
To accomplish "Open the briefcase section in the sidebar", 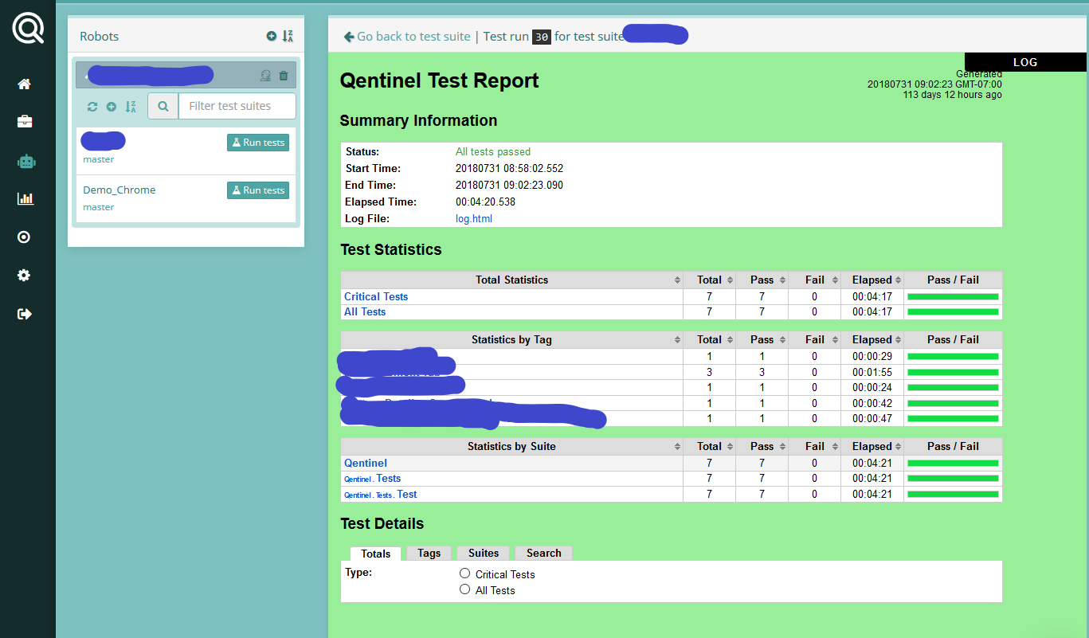I will (25, 122).
